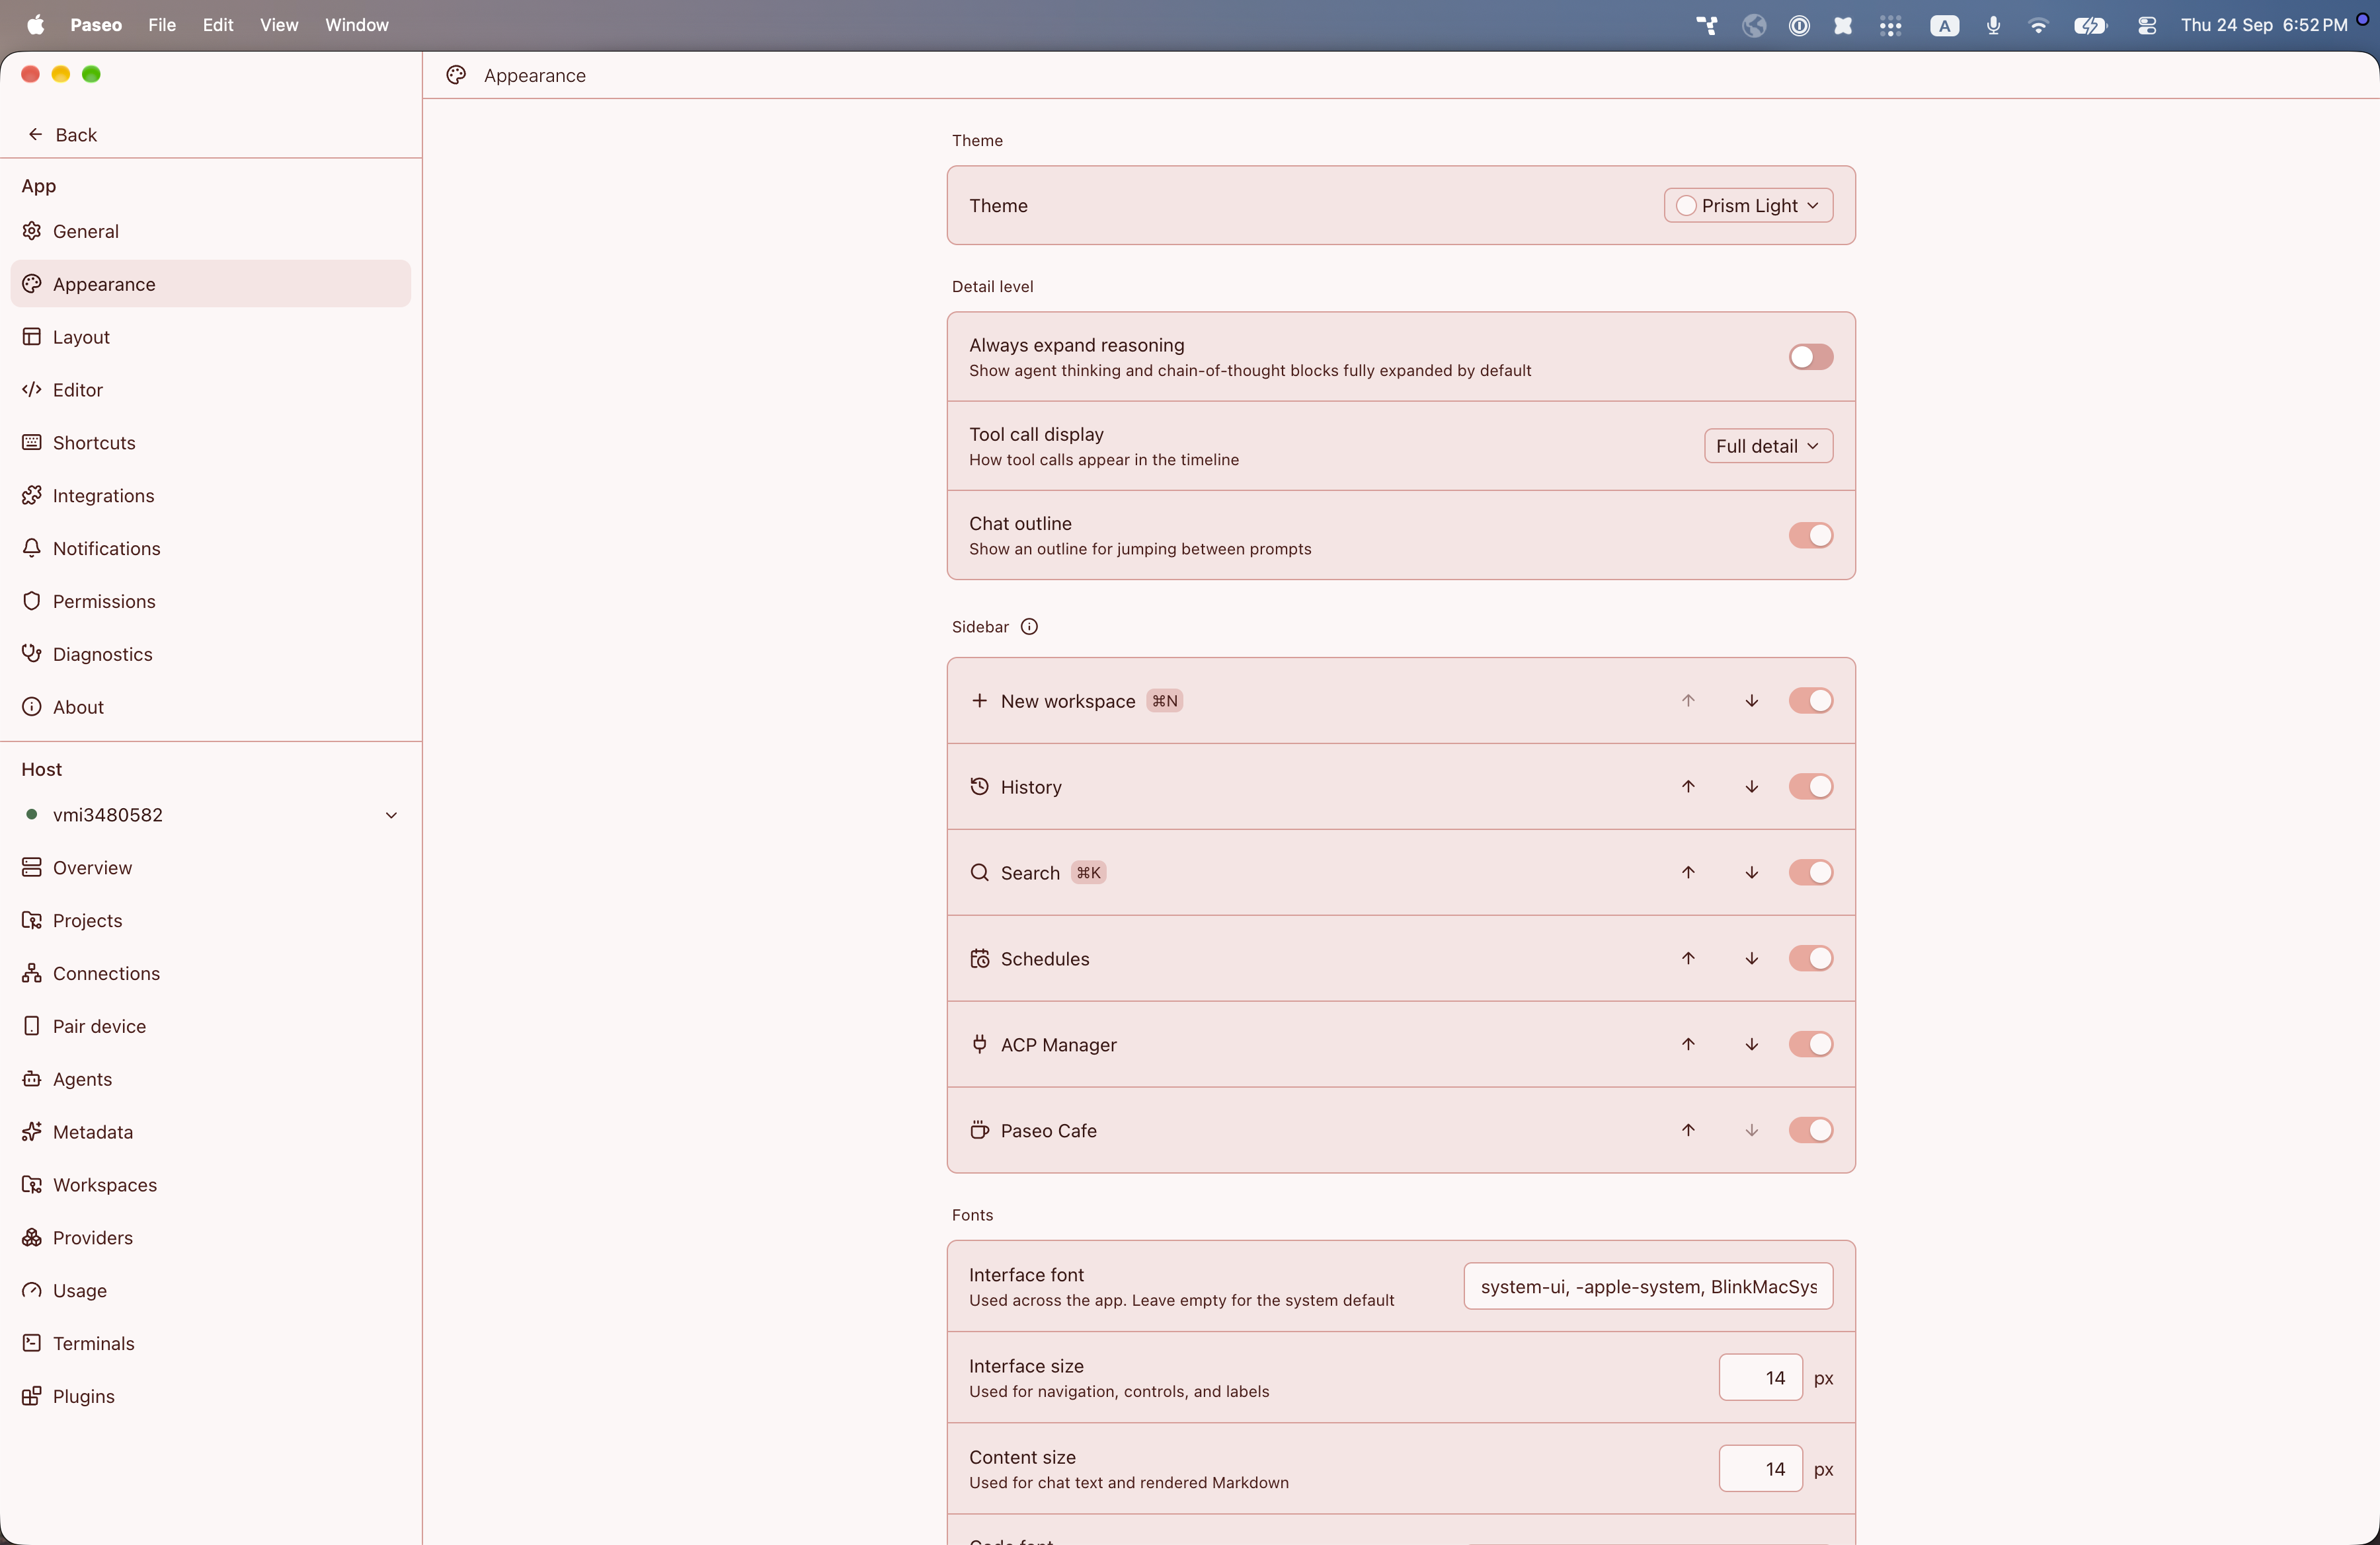Open the View menu
Image resolution: width=2380 pixels, height=1545 pixels.
(x=279, y=25)
